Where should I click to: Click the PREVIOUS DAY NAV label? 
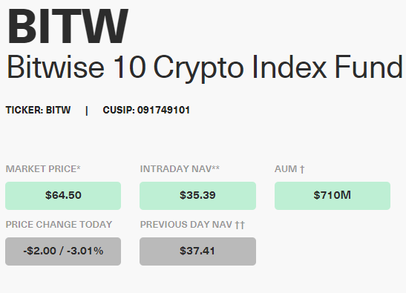click(186, 225)
